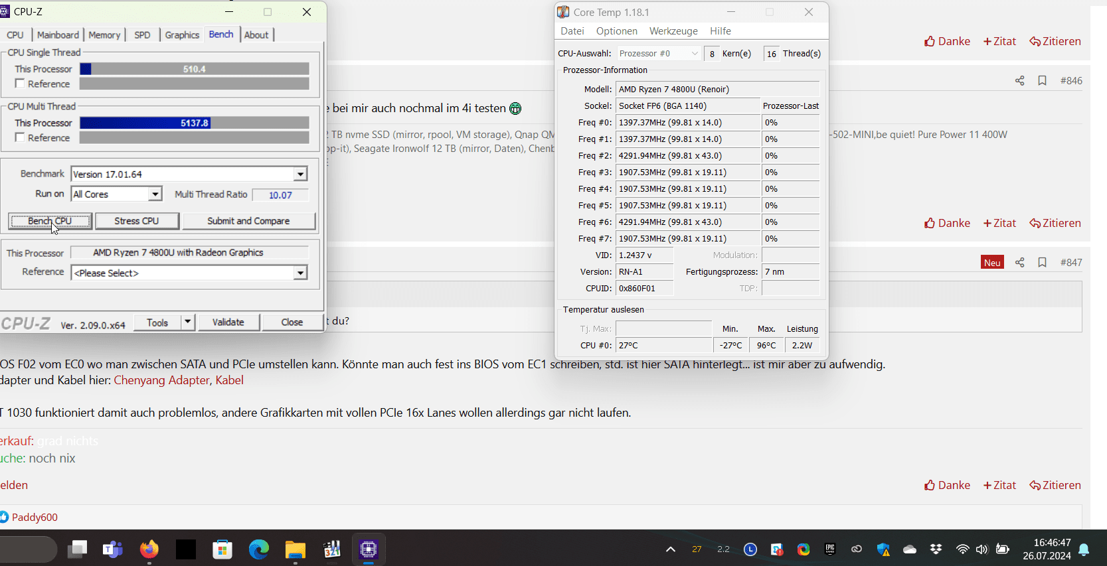The image size is (1107, 566).
Task: Click the Modell field AMD Ryzen 7 4800U
Action: [717, 89]
